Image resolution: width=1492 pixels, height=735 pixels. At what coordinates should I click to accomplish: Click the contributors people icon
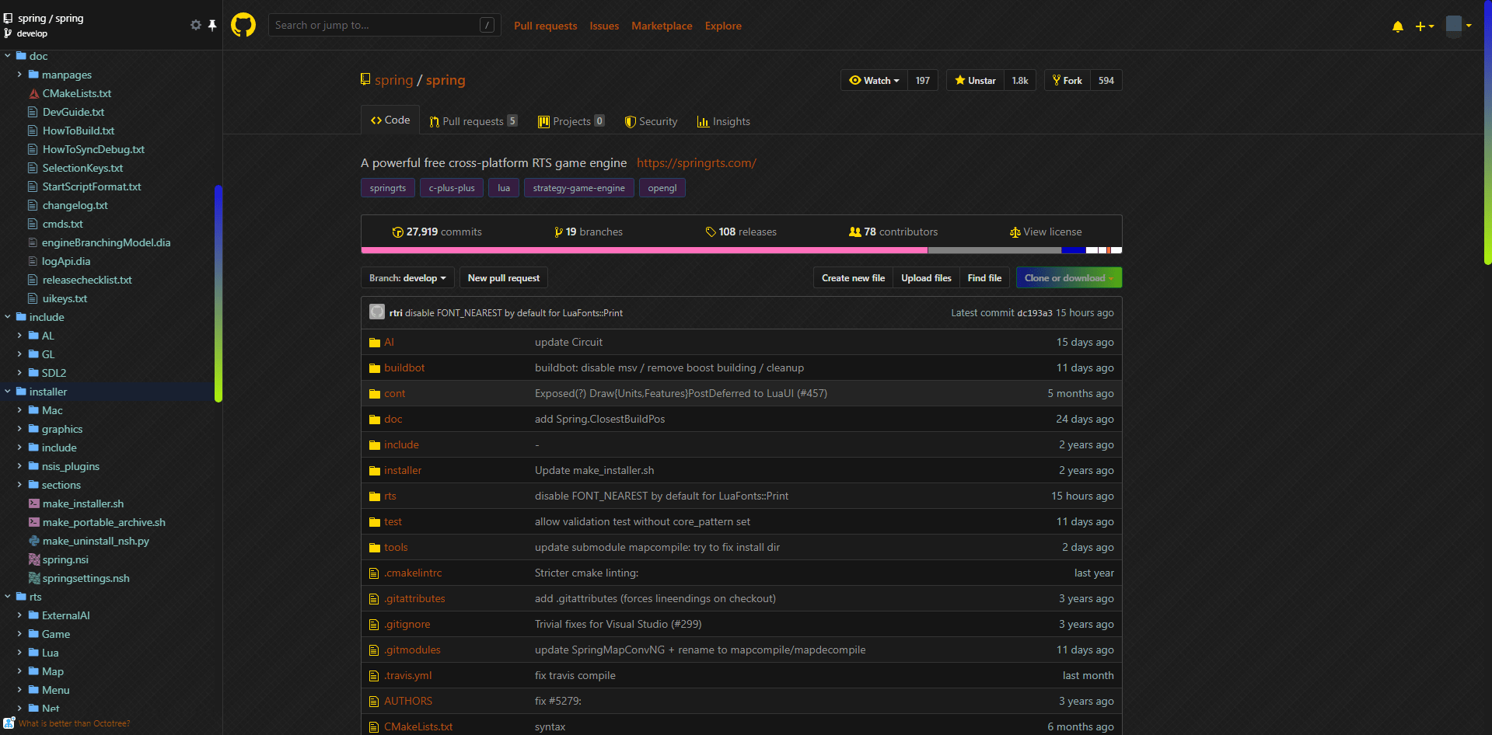pos(857,231)
